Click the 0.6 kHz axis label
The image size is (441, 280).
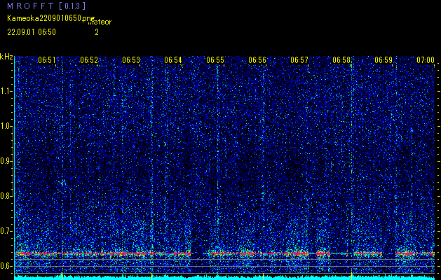pos(6,266)
